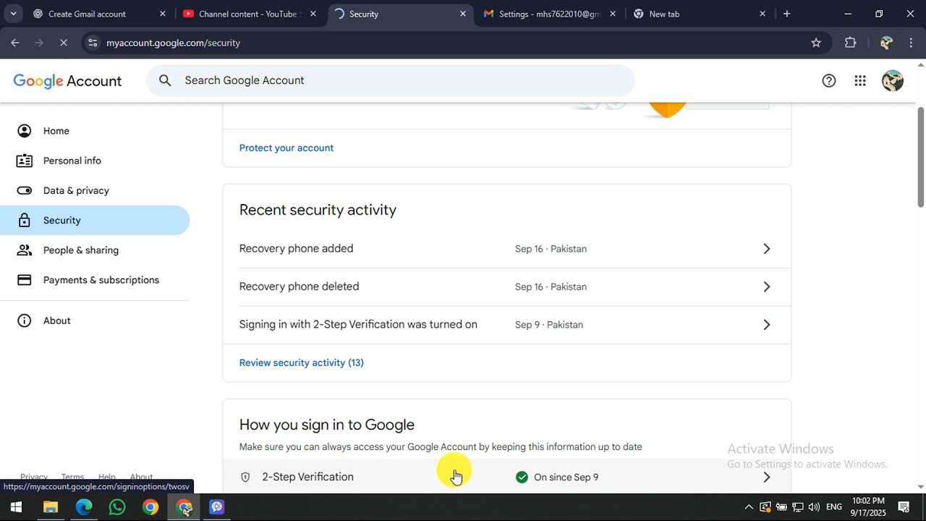Open the notification center icon

[904, 507]
